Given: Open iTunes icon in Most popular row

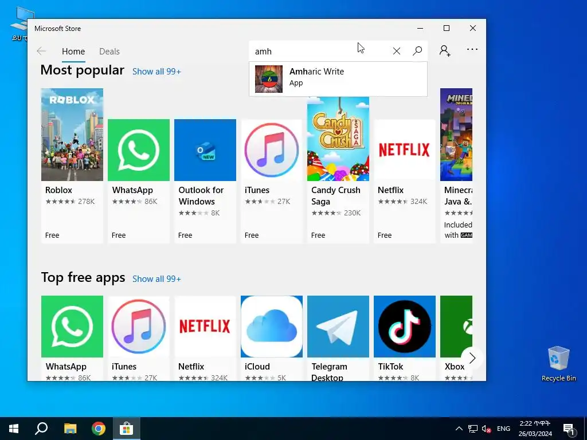Looking at the screenshot, I should 271,150.
